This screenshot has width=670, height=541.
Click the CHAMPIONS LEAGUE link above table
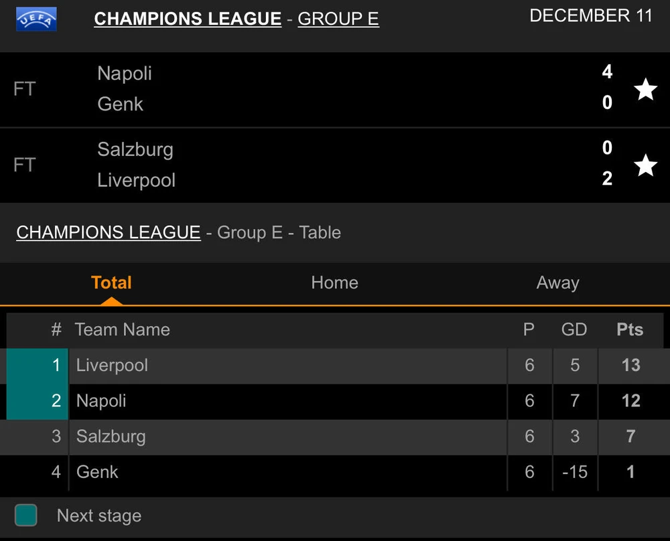pos(109,232)
